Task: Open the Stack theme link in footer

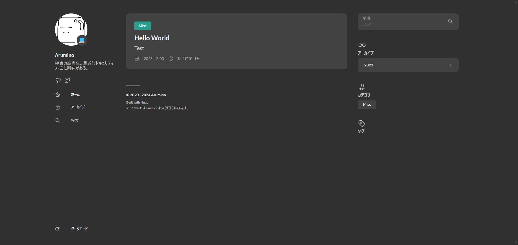Action: pos(138,108)
